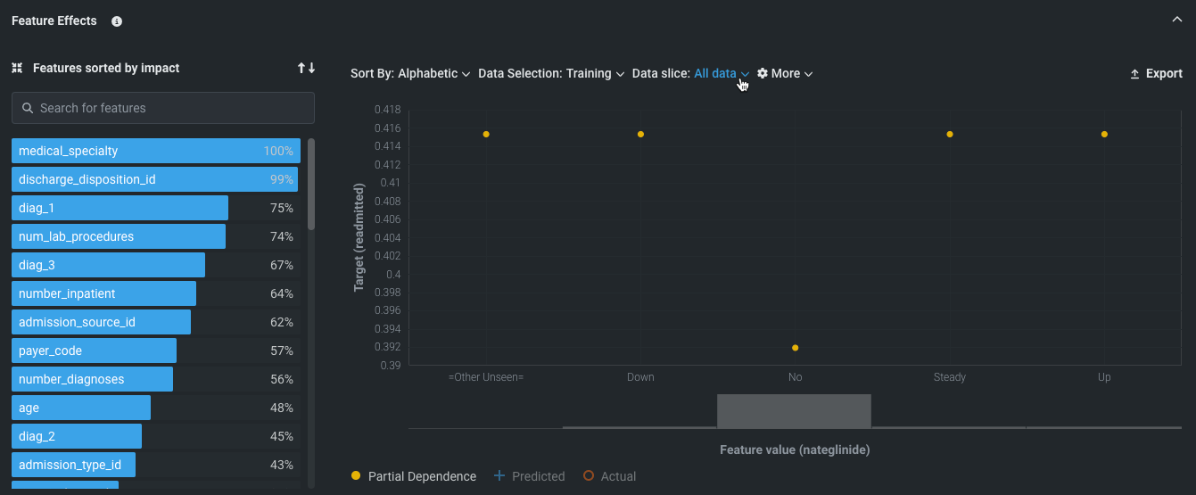Open the Data Selection Training dropdown
Viewport: 1196px width, 495px height.
pos(550,74)
